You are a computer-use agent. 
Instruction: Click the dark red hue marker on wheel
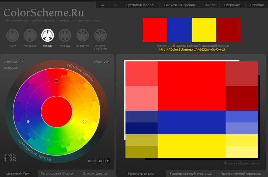(56, 81)
